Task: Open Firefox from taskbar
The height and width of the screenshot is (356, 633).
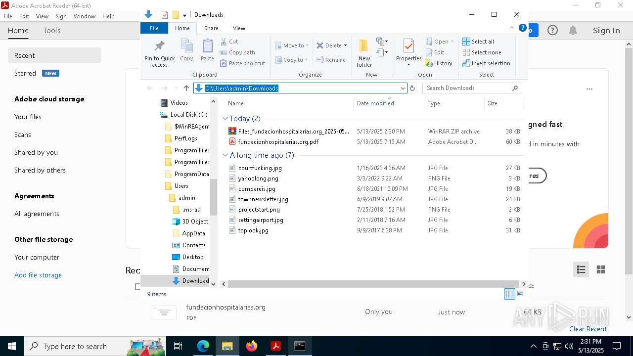Action: 252,346
